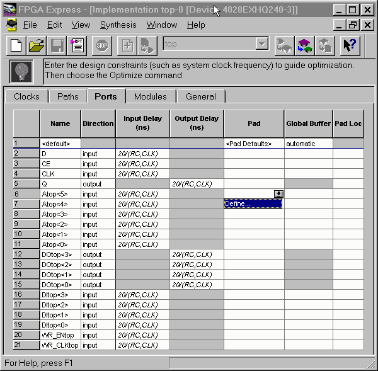
Task: Click the chip document icon beside File menu
Action: pos(12,25)
